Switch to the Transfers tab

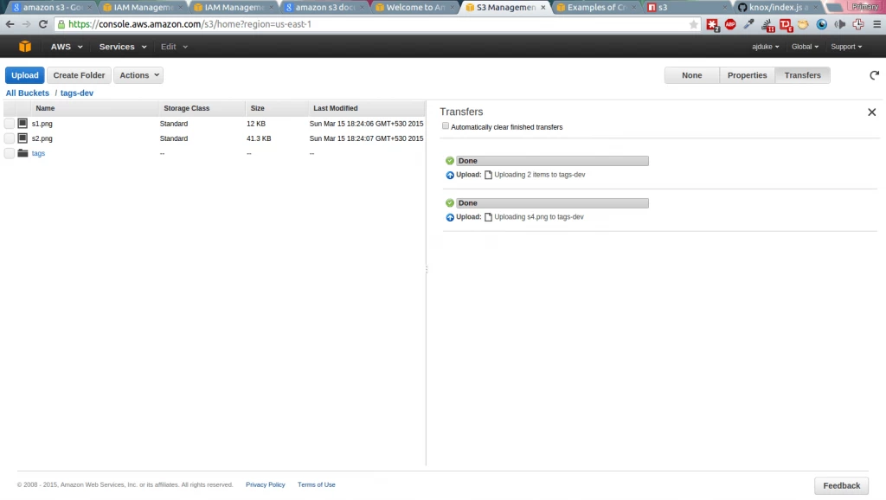point(802,75)
